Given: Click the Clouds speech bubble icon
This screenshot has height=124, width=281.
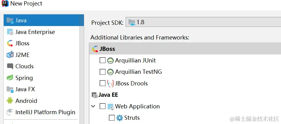Looking at the screenshot, I should [x=10, y=66].
